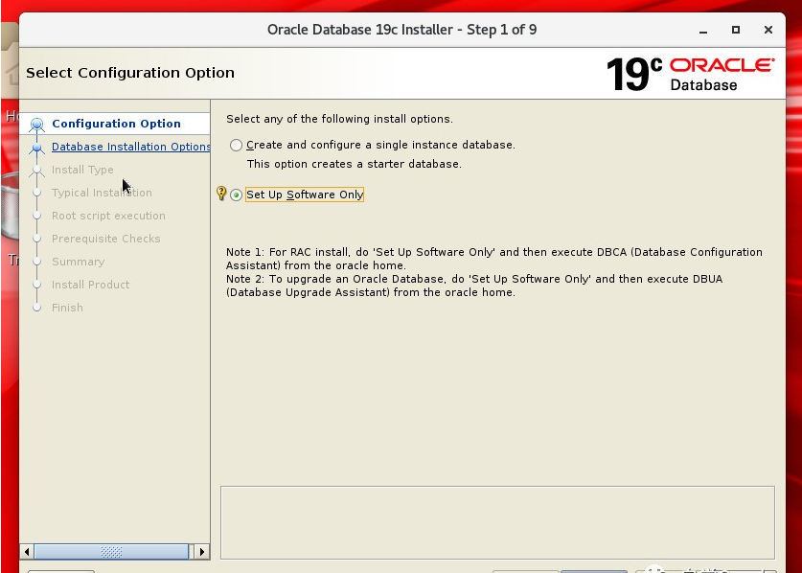The height and width of the screenshot is (573, 802).
Task: Click the yellow help hint lightbulb icon
Action: (221, 193)
